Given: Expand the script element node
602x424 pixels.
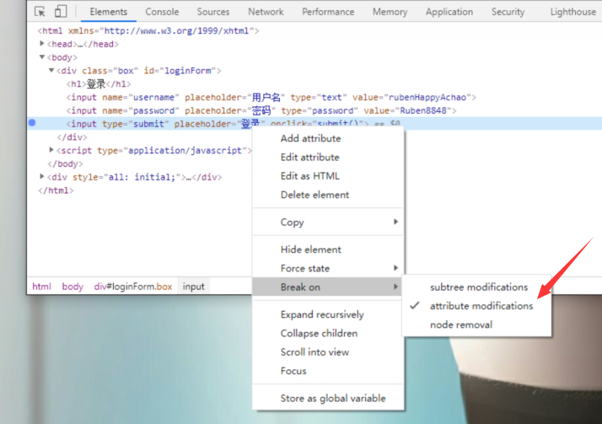Looking at the screenshot, I should [x=51, y=150].
